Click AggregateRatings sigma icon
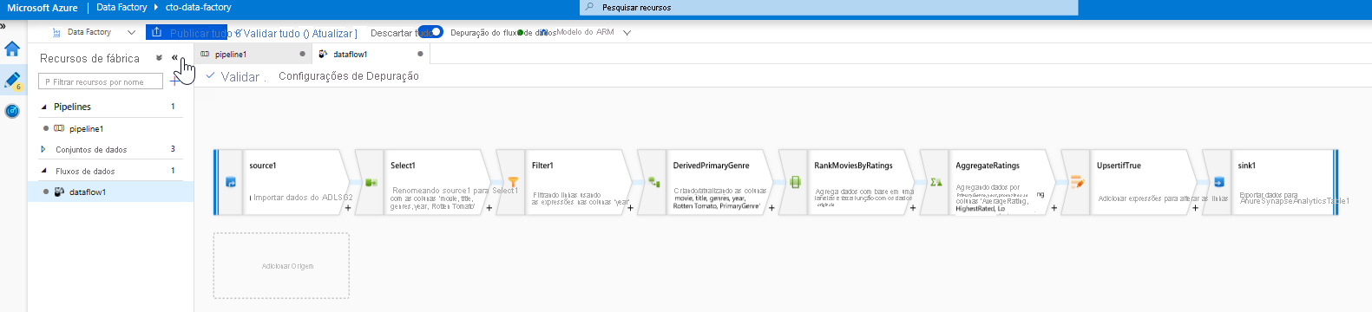 click(936, 182)
